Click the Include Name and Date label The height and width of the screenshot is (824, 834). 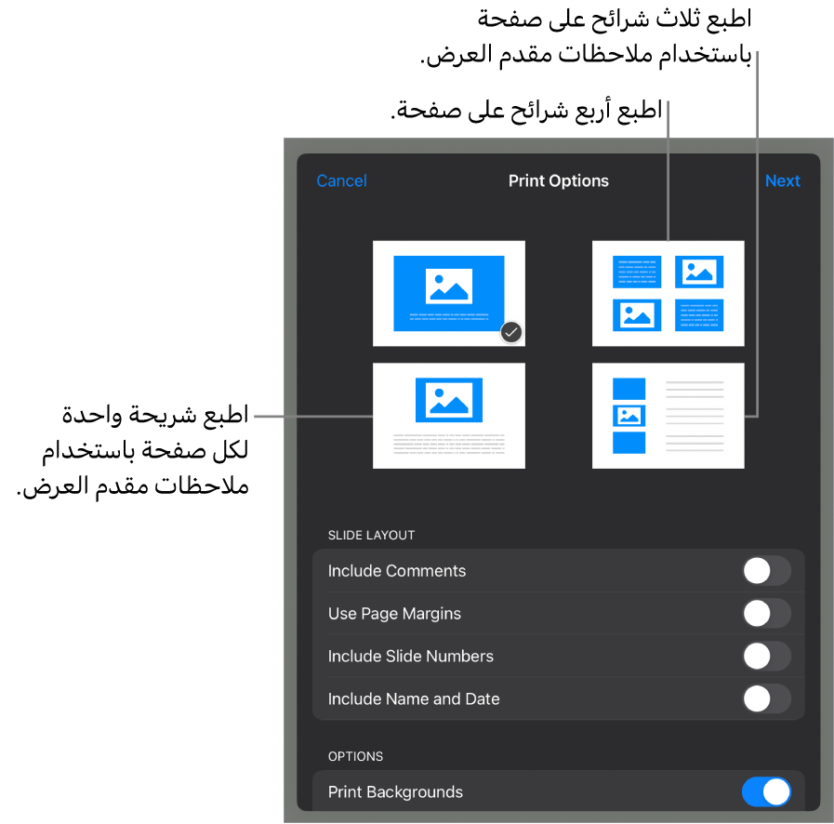click(x=414, y=699)
